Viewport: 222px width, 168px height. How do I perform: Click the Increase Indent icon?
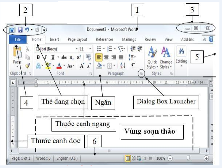pyautogui.click(x=140, y=49)
